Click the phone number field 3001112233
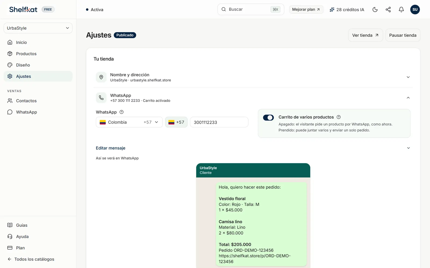 tap(219, 122)
